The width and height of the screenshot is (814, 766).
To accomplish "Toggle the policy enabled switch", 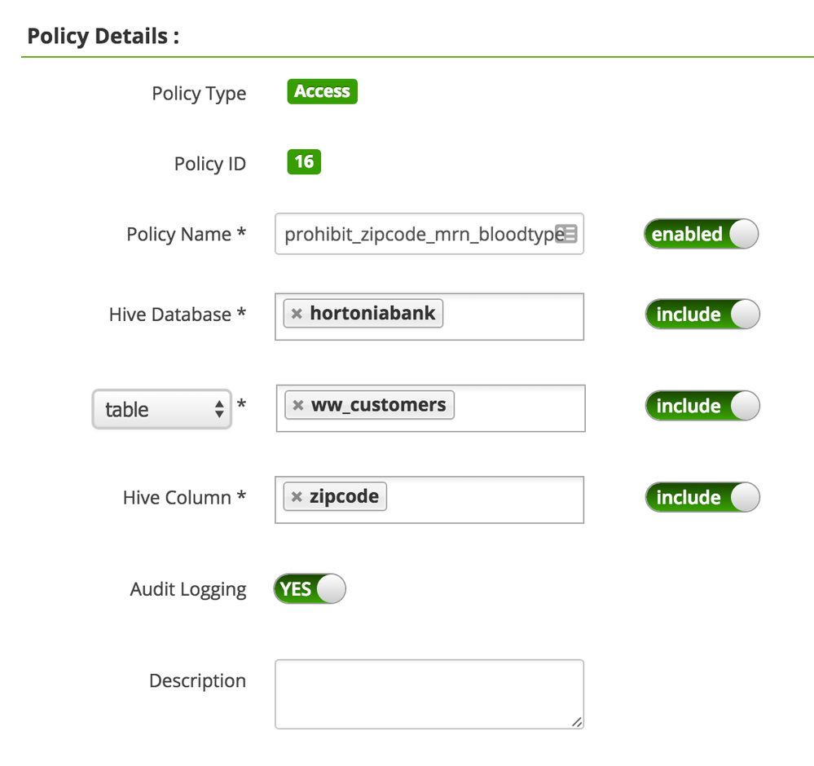I will point(701,234).
